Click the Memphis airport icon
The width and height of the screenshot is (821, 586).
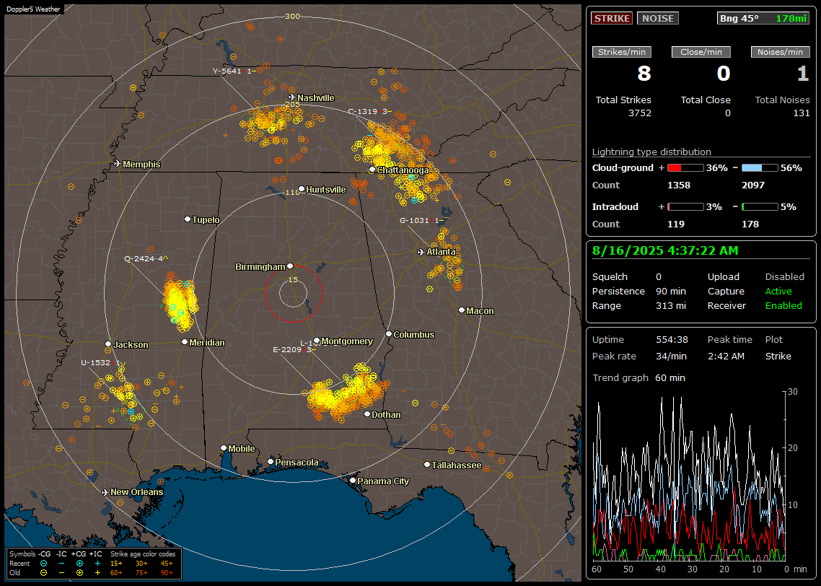click(118, 164)
